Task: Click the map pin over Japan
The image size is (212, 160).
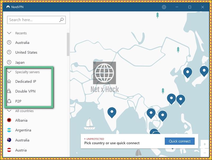Action: click(x=204, y=71)
